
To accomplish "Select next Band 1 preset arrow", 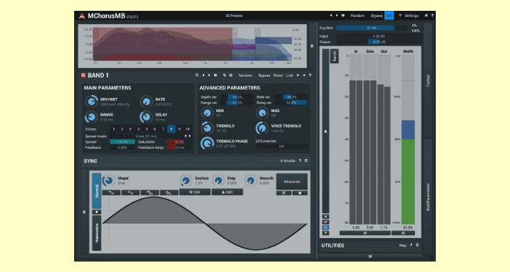I will pos(209,75).
